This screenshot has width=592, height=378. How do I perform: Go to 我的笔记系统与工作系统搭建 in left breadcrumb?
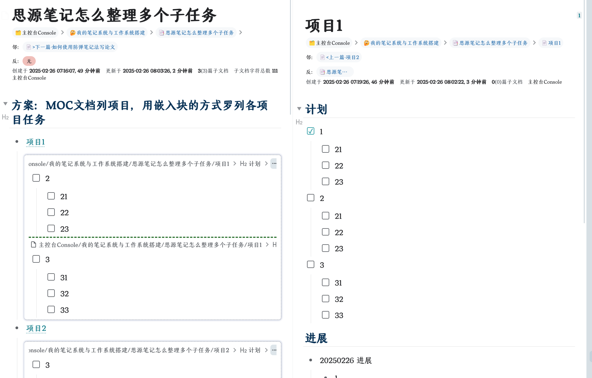pos(108,33)
